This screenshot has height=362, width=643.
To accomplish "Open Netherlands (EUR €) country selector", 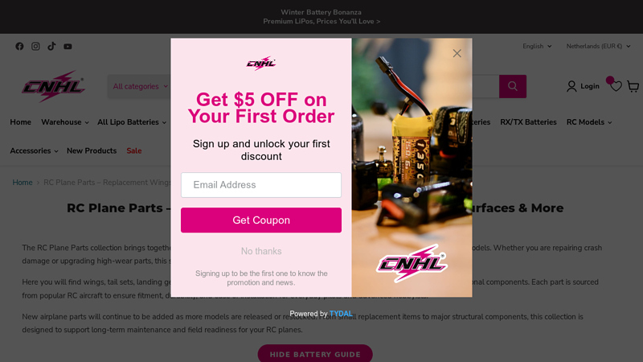I will 598,47.
